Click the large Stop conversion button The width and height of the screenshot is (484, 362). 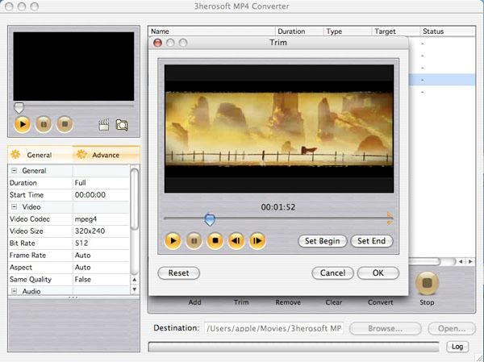click(x=427, y=283)
